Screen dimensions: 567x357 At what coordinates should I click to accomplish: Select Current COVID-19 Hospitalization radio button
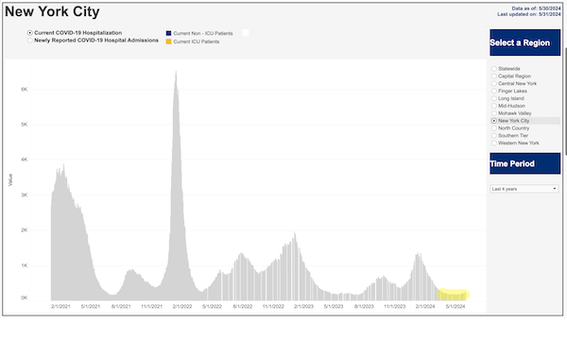coord(30,33)
